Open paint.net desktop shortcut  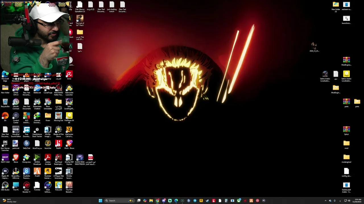coord(16,145)
